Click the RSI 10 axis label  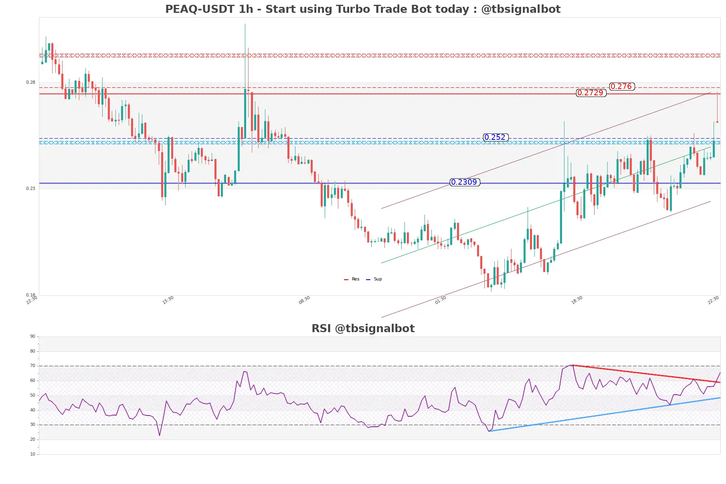point(32,454)
